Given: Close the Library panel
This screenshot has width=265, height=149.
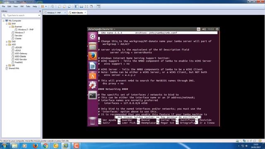Looking at the screenshot, I should click(x=40, y=11).
